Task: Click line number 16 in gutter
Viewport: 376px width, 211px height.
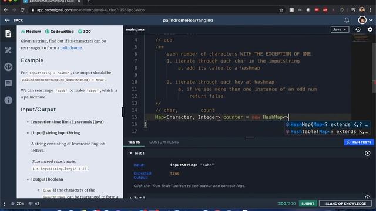Action: click(135, 124)
